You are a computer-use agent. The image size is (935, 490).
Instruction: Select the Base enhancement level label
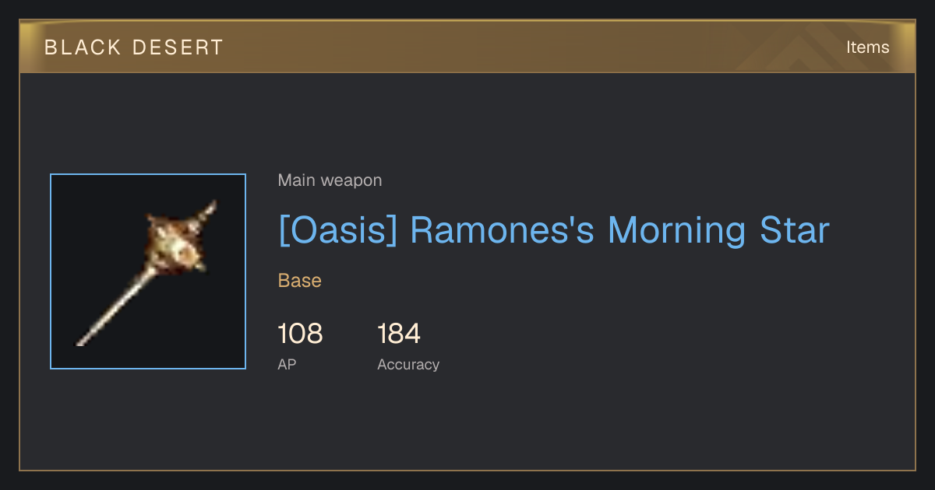tap(299, 281)
